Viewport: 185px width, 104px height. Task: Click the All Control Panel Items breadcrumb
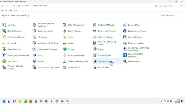point(40,6)
